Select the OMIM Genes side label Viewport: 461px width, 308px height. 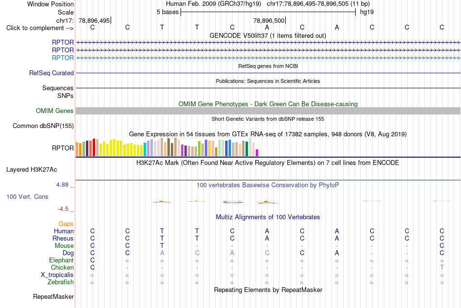click(x=55, y=111)
